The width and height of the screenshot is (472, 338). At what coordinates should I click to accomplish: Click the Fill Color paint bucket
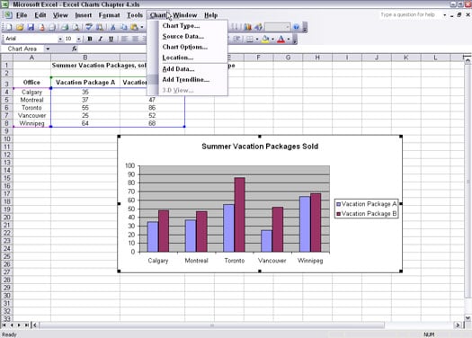point(265,39)
